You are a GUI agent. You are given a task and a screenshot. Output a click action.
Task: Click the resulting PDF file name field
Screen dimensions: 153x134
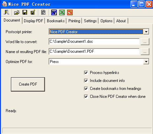coord(94,51)
